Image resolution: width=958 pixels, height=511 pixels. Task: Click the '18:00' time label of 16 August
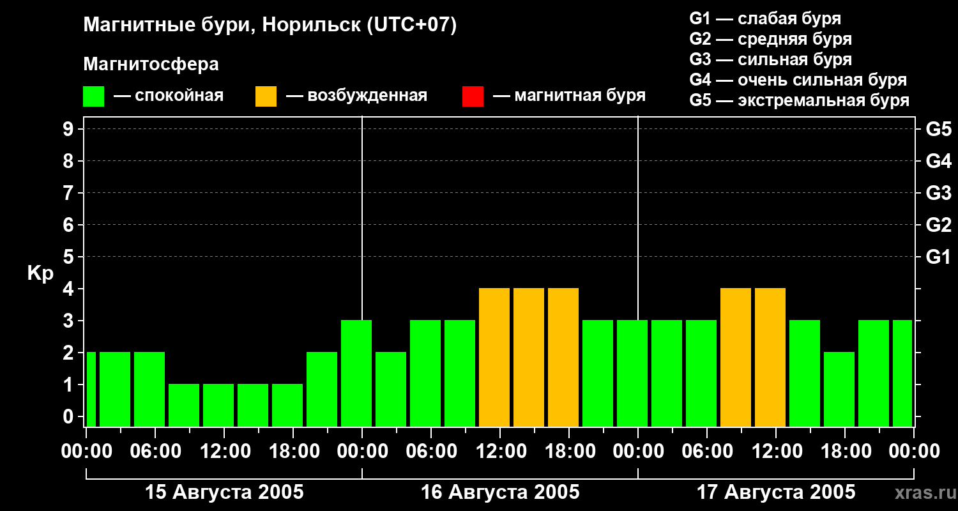tap(569, 452)
